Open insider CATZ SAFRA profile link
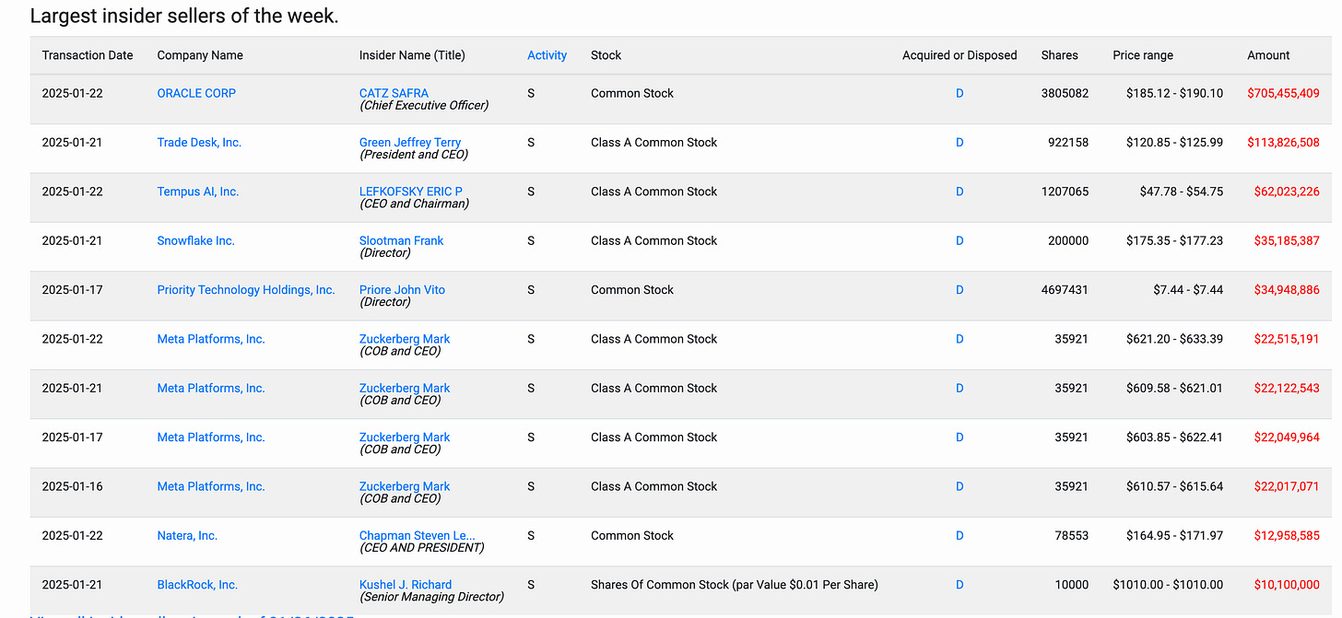The height and width of the screenshot is (618, 1342). tap(394, 93)
